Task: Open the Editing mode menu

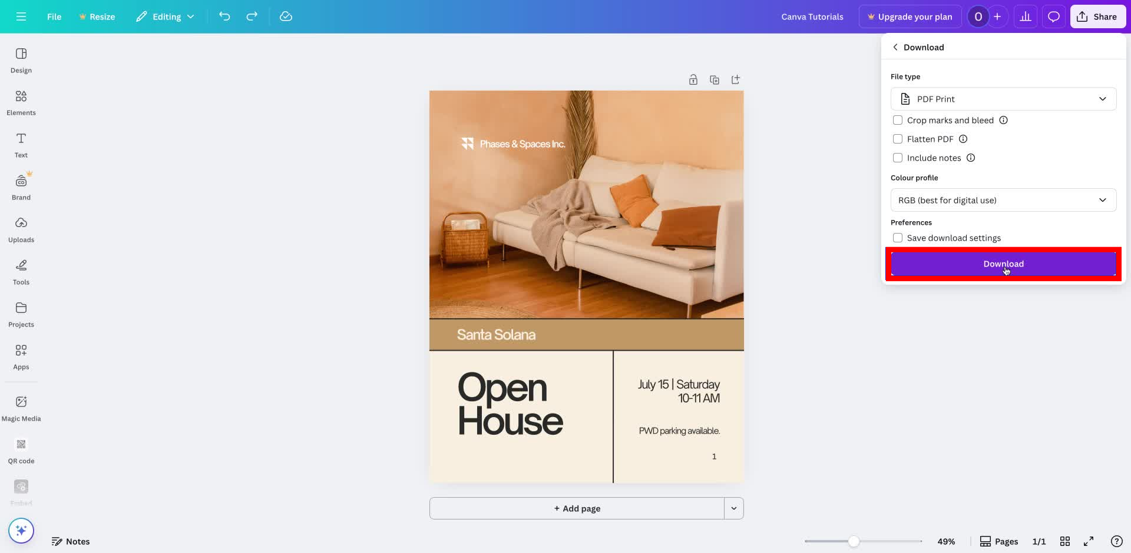Action: (x=165, y=16)
